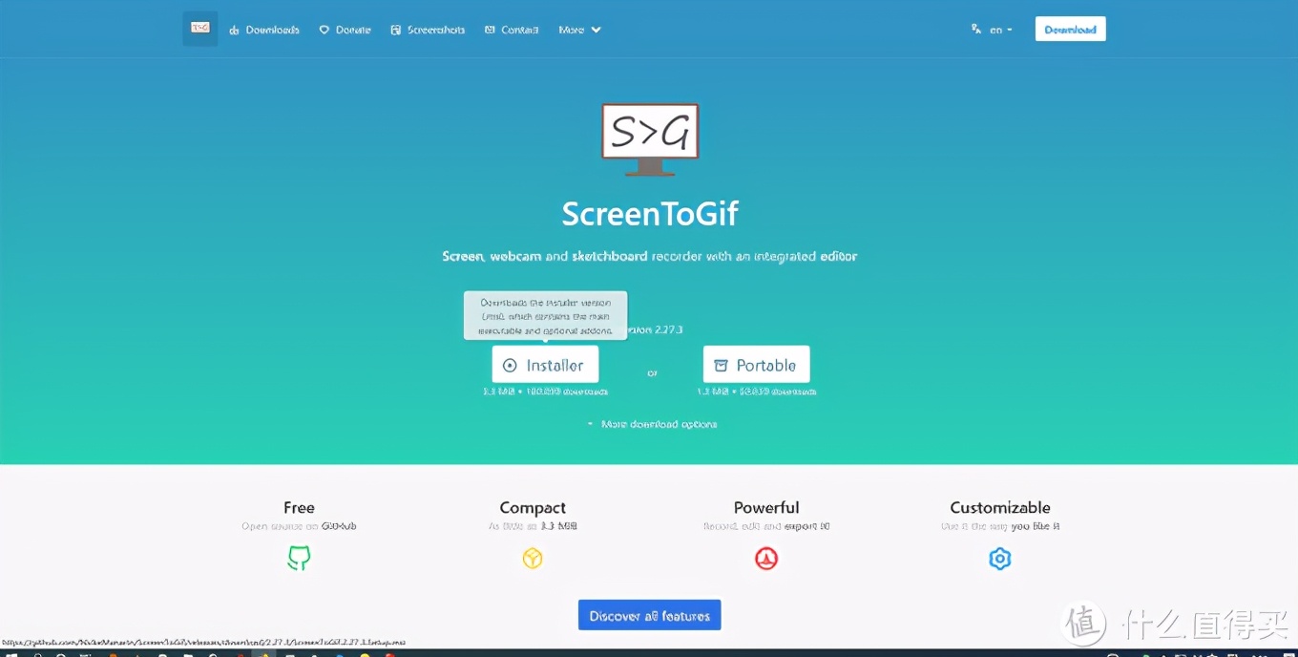This screenshot has height=657, width=1298.
Task: Expand the More dropdown in the navbar
Action: [x=579, y=30]
